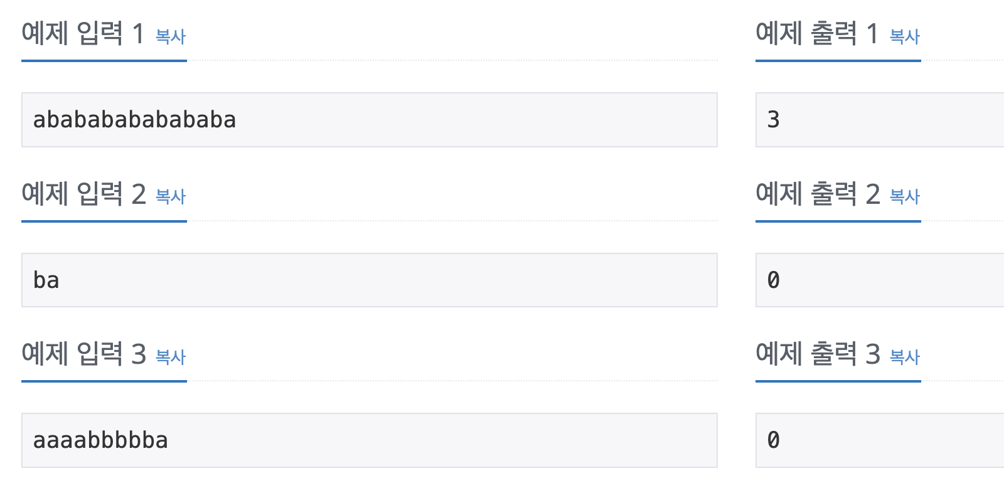This screenshot has width=1004, height=493.
Task: Click the example output 1 box showing 3
Action: point(880,120)
